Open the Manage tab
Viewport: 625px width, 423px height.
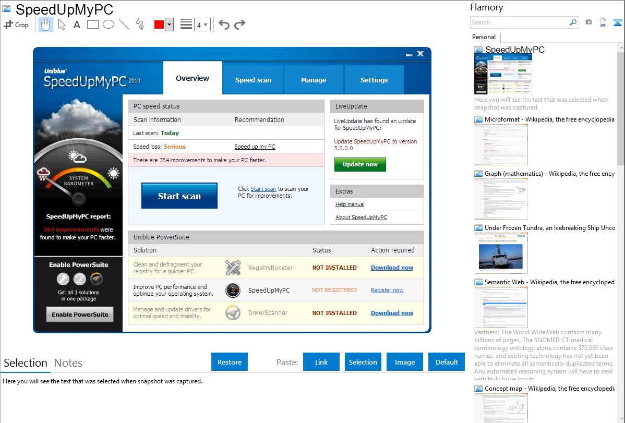314,80
